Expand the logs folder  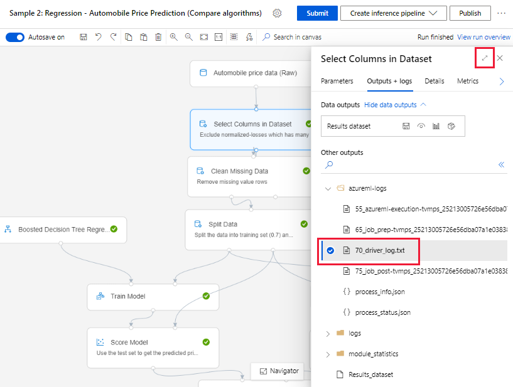pos(328,333)
